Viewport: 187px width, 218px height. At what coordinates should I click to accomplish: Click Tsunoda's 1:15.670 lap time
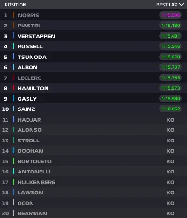(171, 57)
